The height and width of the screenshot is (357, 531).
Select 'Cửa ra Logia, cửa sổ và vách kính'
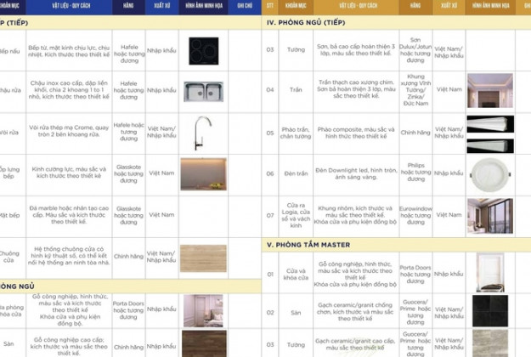point(296,215)
